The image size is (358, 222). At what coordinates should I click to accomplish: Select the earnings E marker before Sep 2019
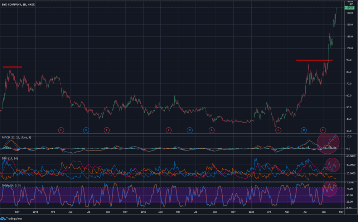click(212, 130)
